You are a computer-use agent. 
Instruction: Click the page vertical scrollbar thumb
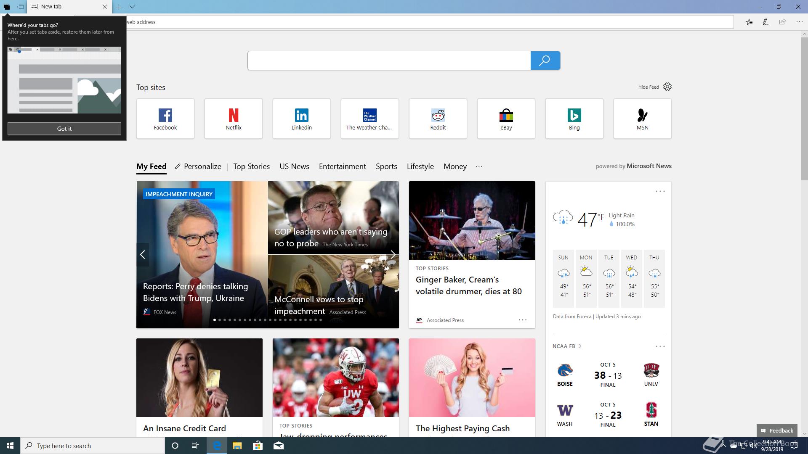(x=804, y=108)
